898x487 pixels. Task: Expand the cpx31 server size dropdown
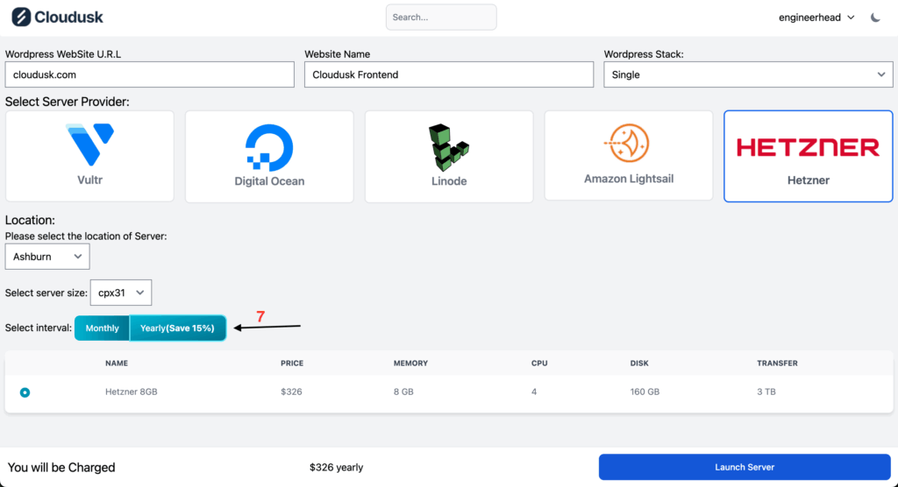click(x=121, y=293)
